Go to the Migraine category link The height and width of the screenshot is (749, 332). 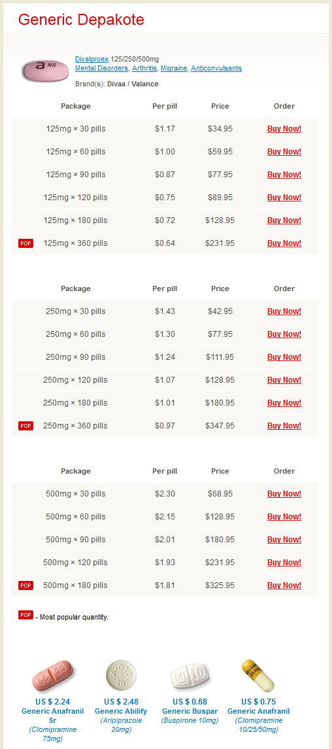click(x=174, y=68)
